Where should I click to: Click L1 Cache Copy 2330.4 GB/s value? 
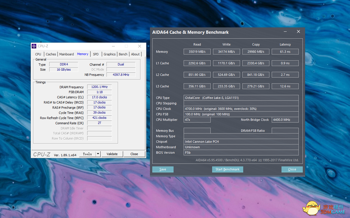[x=256, y=63]
